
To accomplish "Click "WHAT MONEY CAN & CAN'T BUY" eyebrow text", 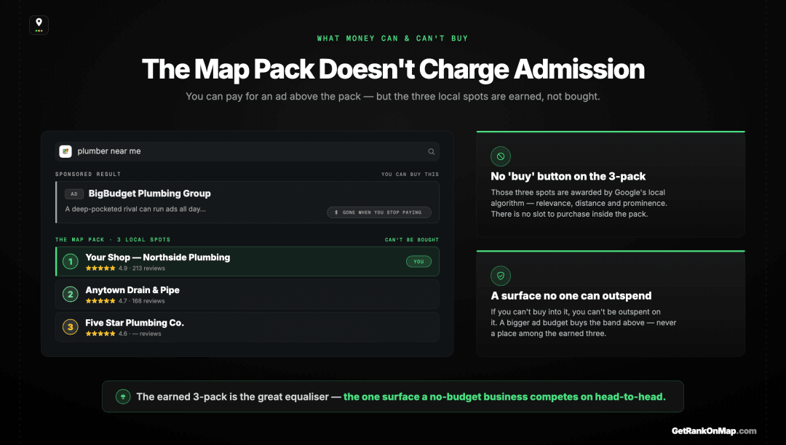I will pyautogui.click(x=392, y=39).
